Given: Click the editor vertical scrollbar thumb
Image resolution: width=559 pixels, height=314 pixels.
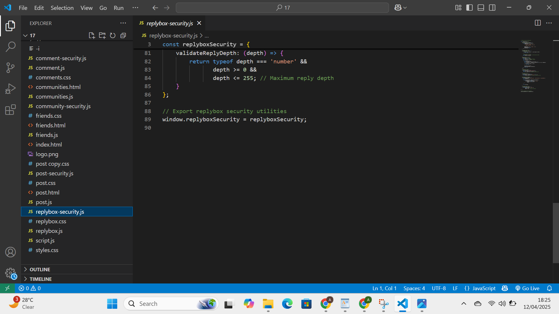Looking at the screenshot, I should click(x=556, y=233).
